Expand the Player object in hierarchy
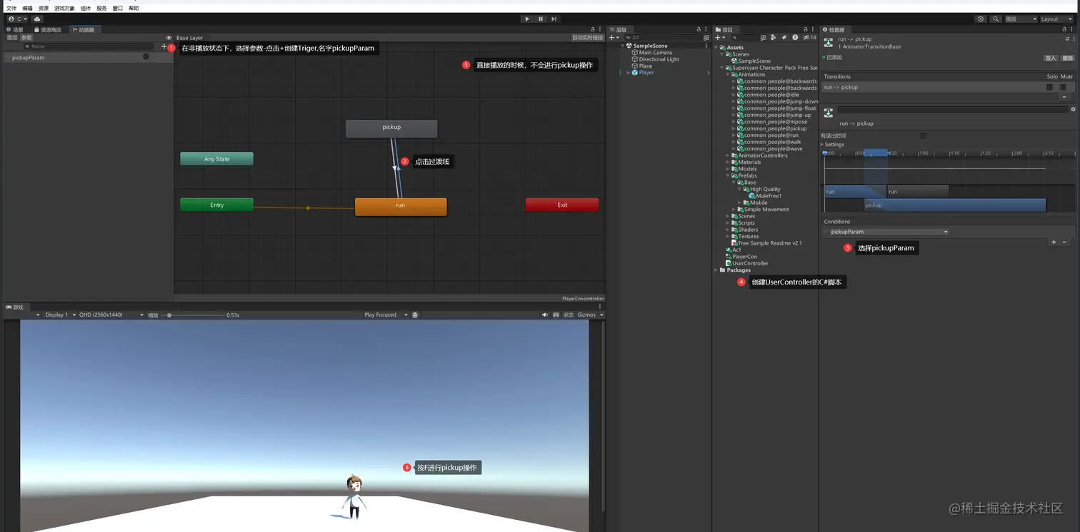The width and height of the screenshot is (1080, 532). point(629,73)
